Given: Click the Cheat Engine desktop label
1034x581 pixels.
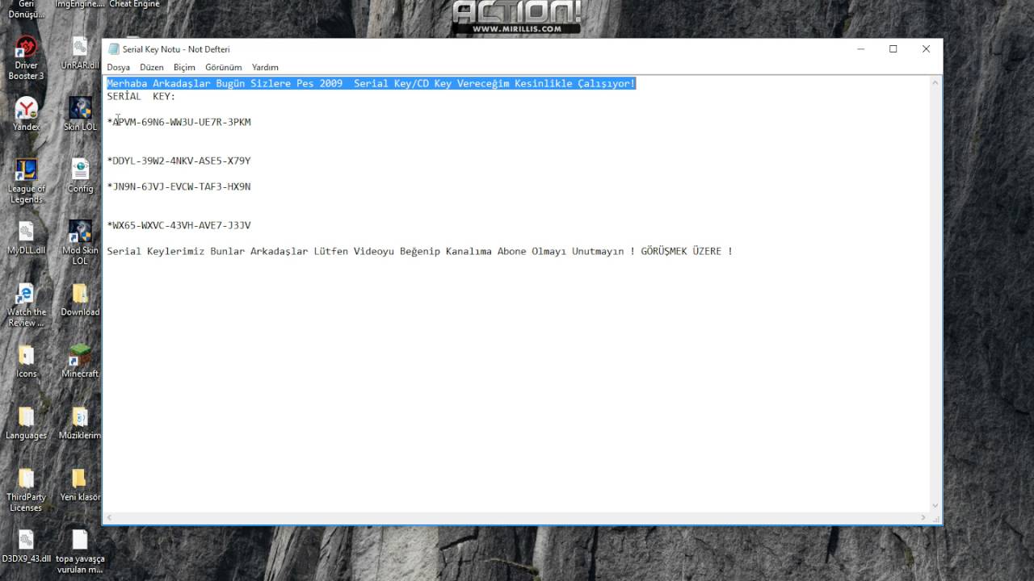Looking at the screenshot, I should click(134, 4).
